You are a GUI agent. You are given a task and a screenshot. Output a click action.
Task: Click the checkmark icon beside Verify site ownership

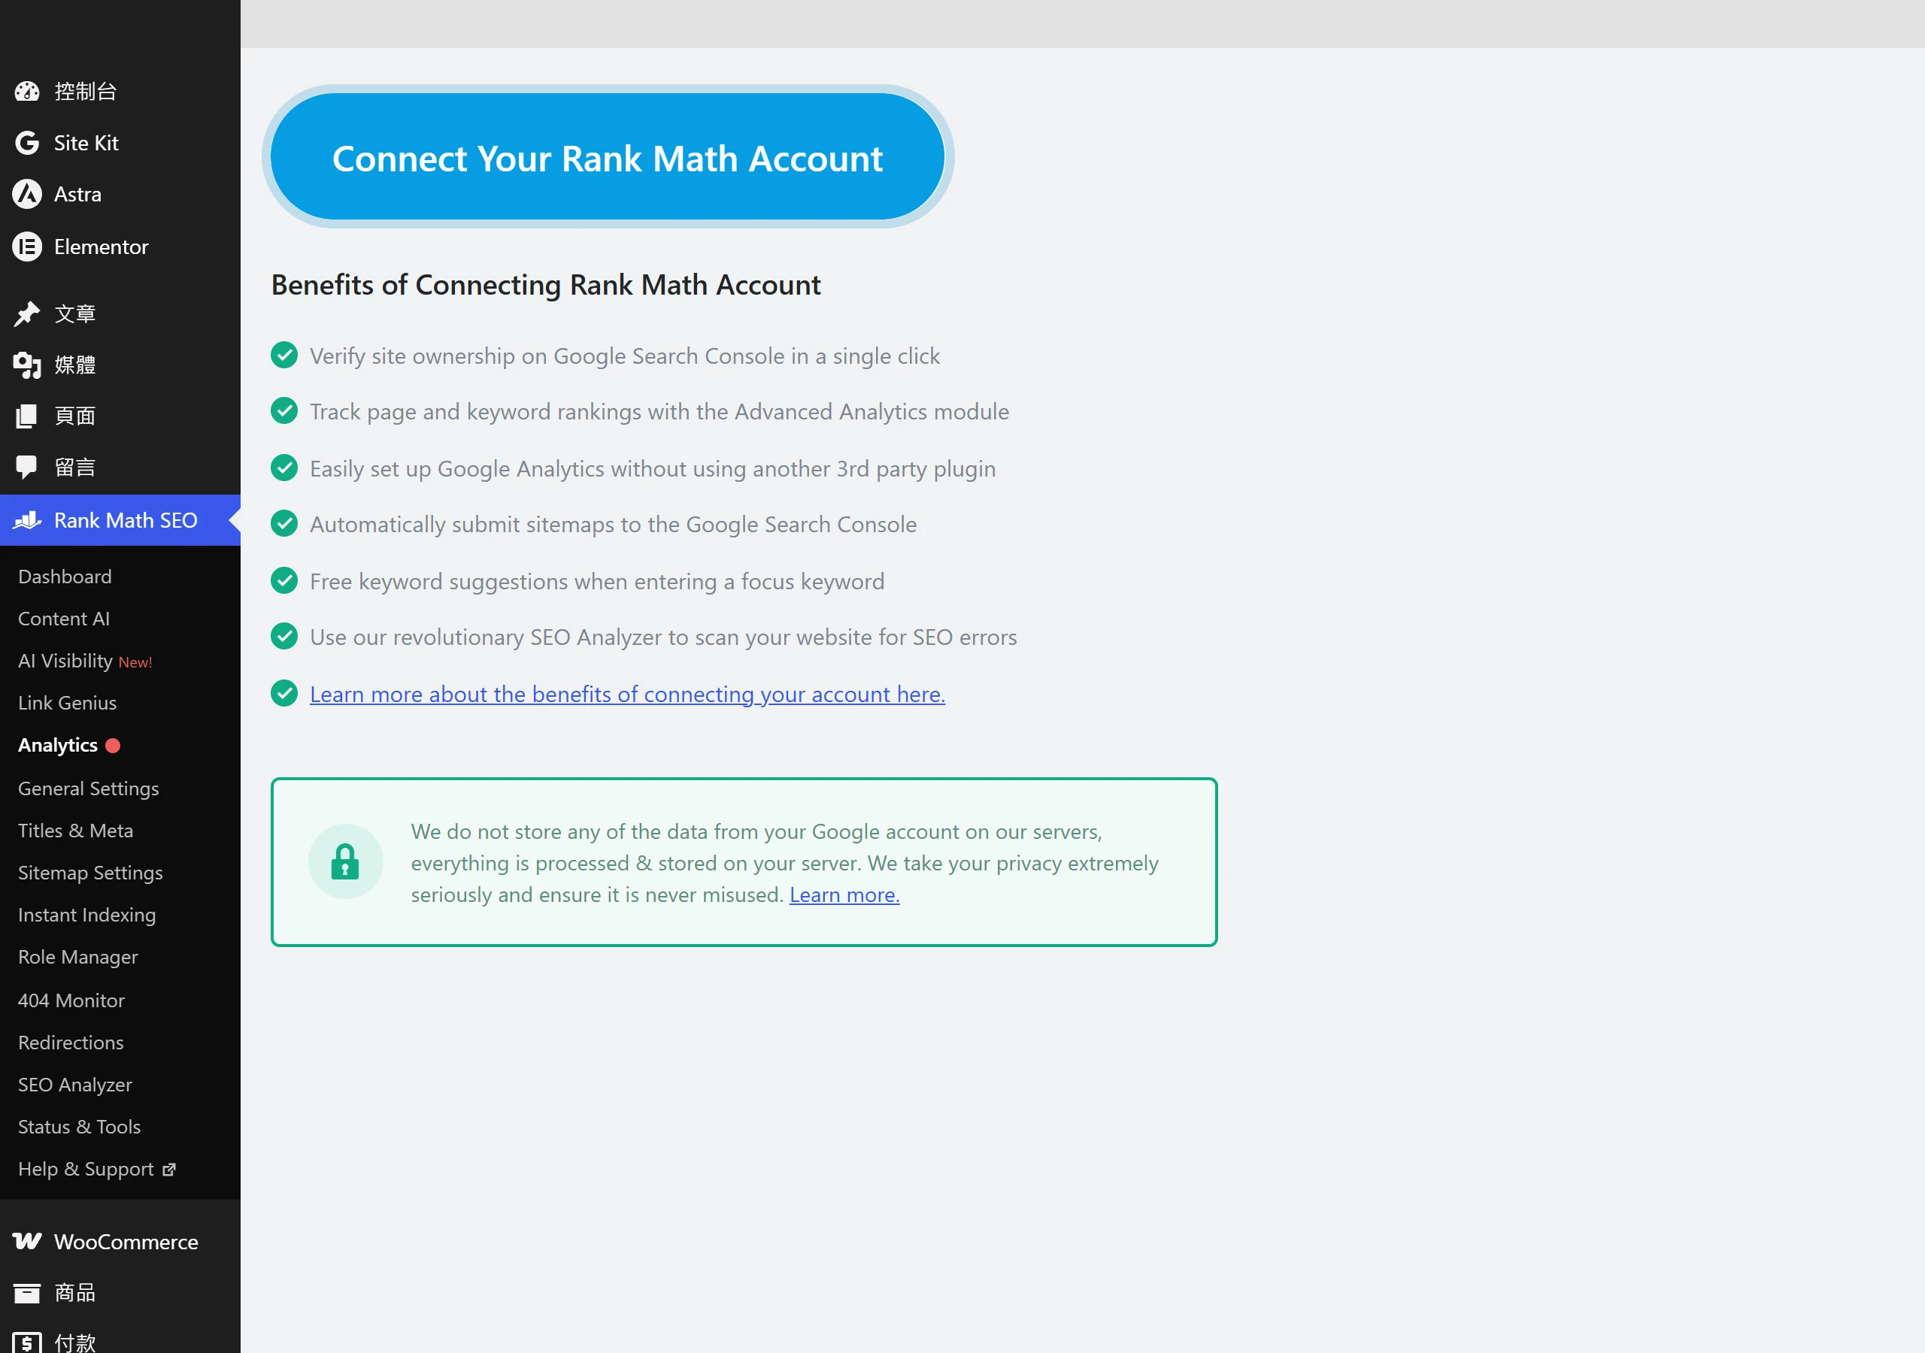click(284, 356)
